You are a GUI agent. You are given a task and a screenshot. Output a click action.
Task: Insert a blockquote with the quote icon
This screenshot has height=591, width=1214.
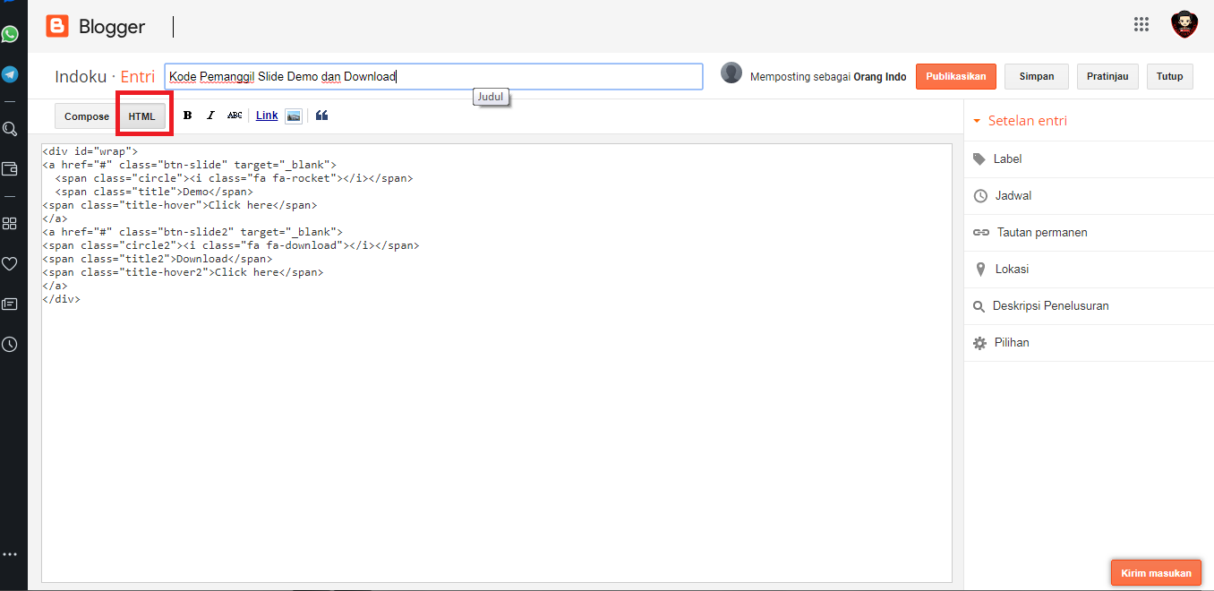322,116
